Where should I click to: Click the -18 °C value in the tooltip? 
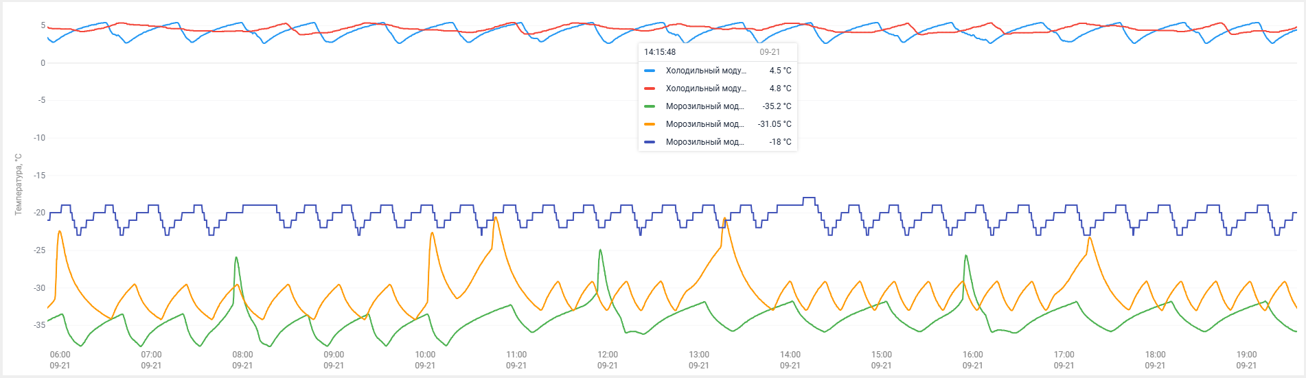coord(780,142)
